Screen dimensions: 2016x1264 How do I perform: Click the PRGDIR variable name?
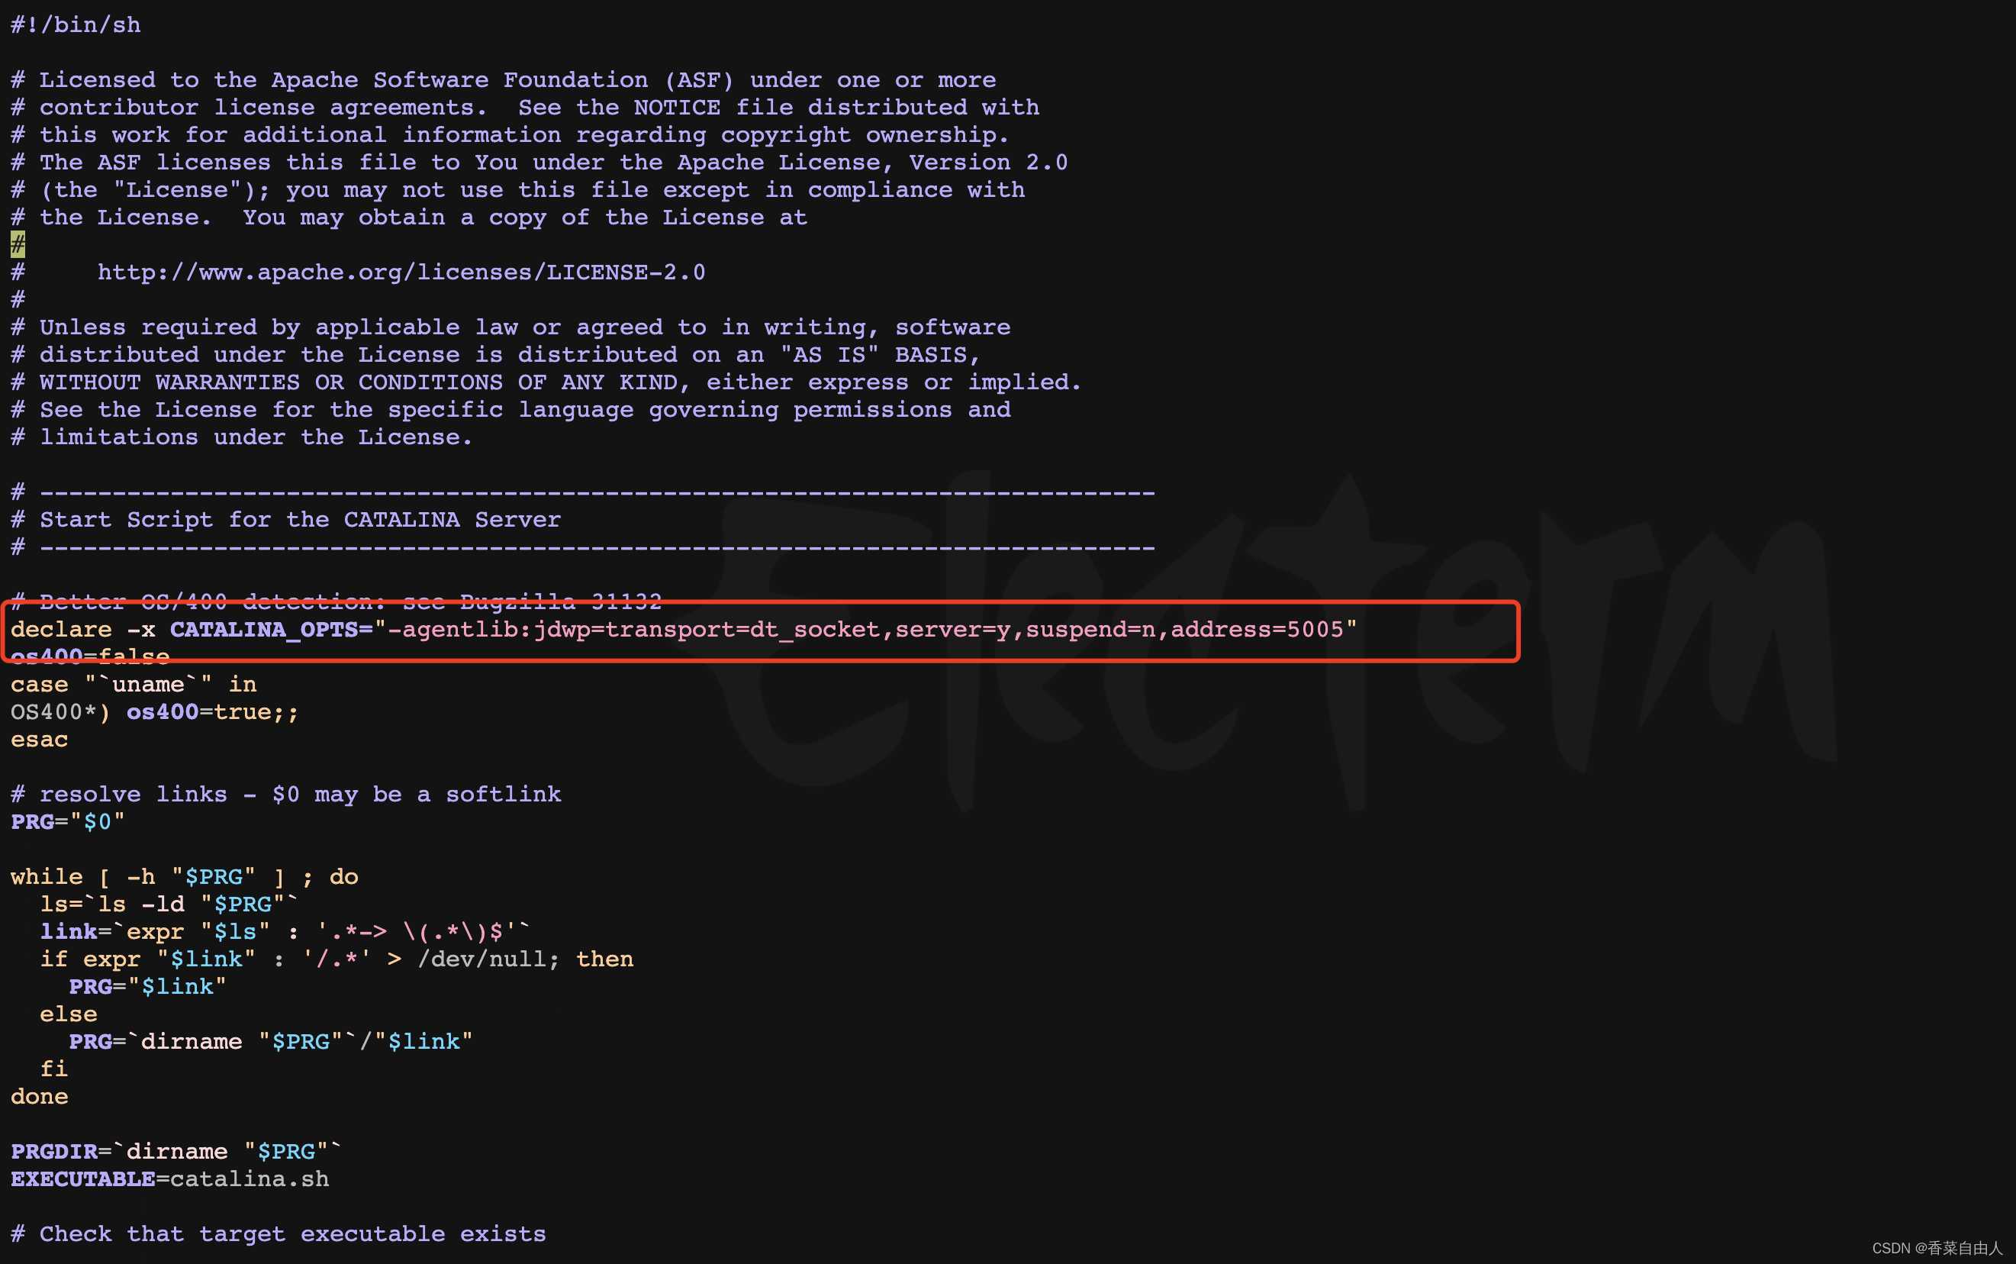coord(53,1152)
